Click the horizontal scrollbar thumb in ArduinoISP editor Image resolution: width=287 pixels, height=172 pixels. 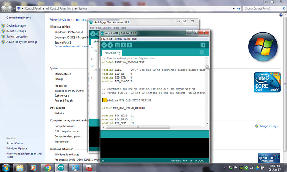pos(137,127)
